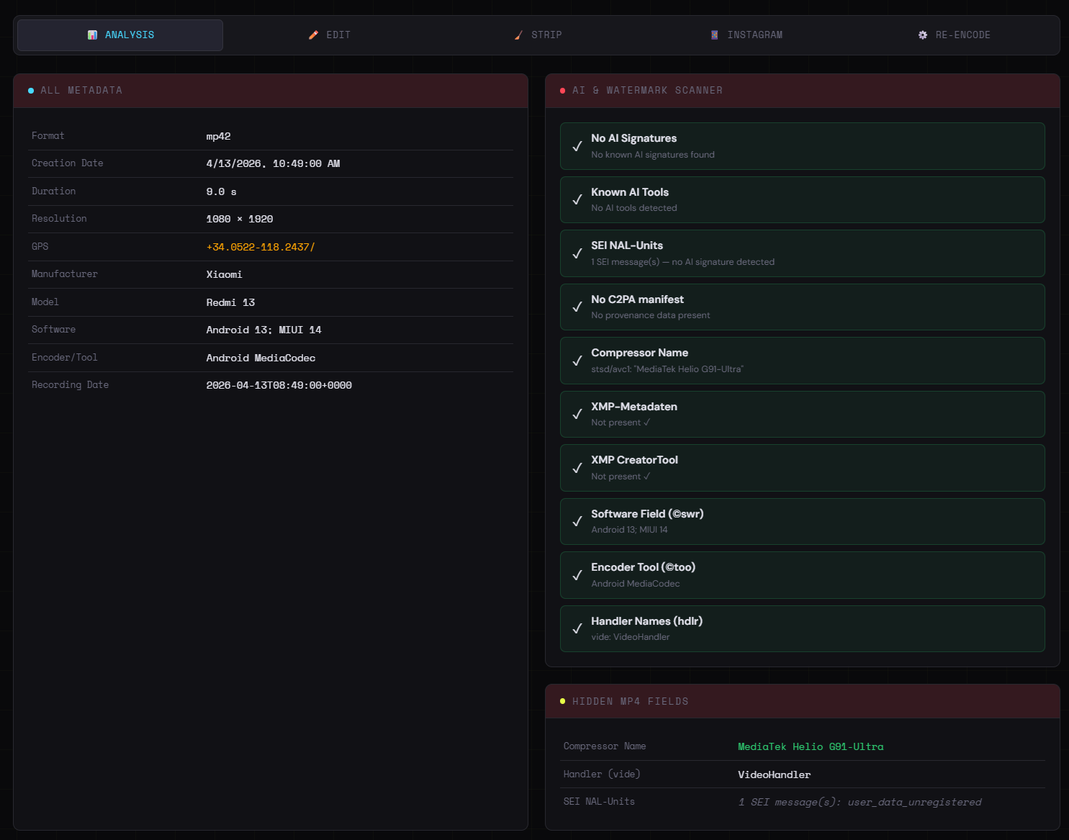Click the Strip broom icon
This screenshot has width=1069, height=840.
coord(518,35)
